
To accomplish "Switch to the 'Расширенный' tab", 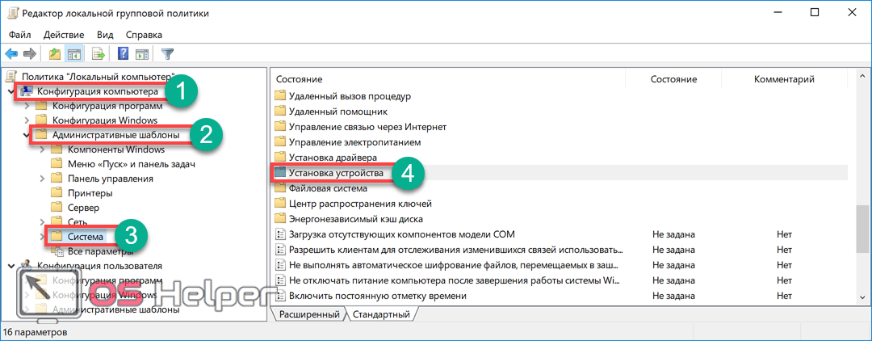I will (x=311, y=314).
